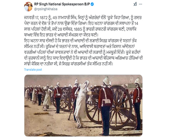Open the Grok xI icon

pos(135,4)
